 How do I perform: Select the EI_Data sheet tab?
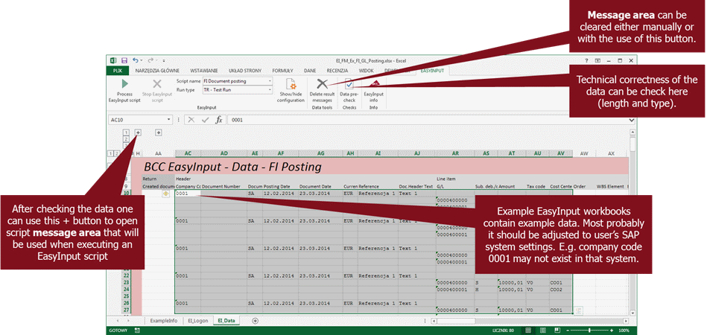click(226, 321)
